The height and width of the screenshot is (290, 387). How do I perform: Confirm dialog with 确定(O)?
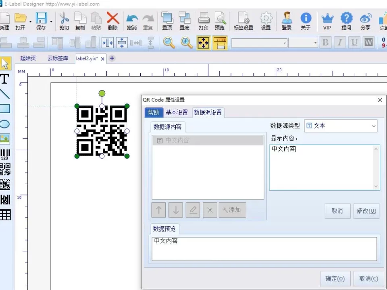point(335,278)
